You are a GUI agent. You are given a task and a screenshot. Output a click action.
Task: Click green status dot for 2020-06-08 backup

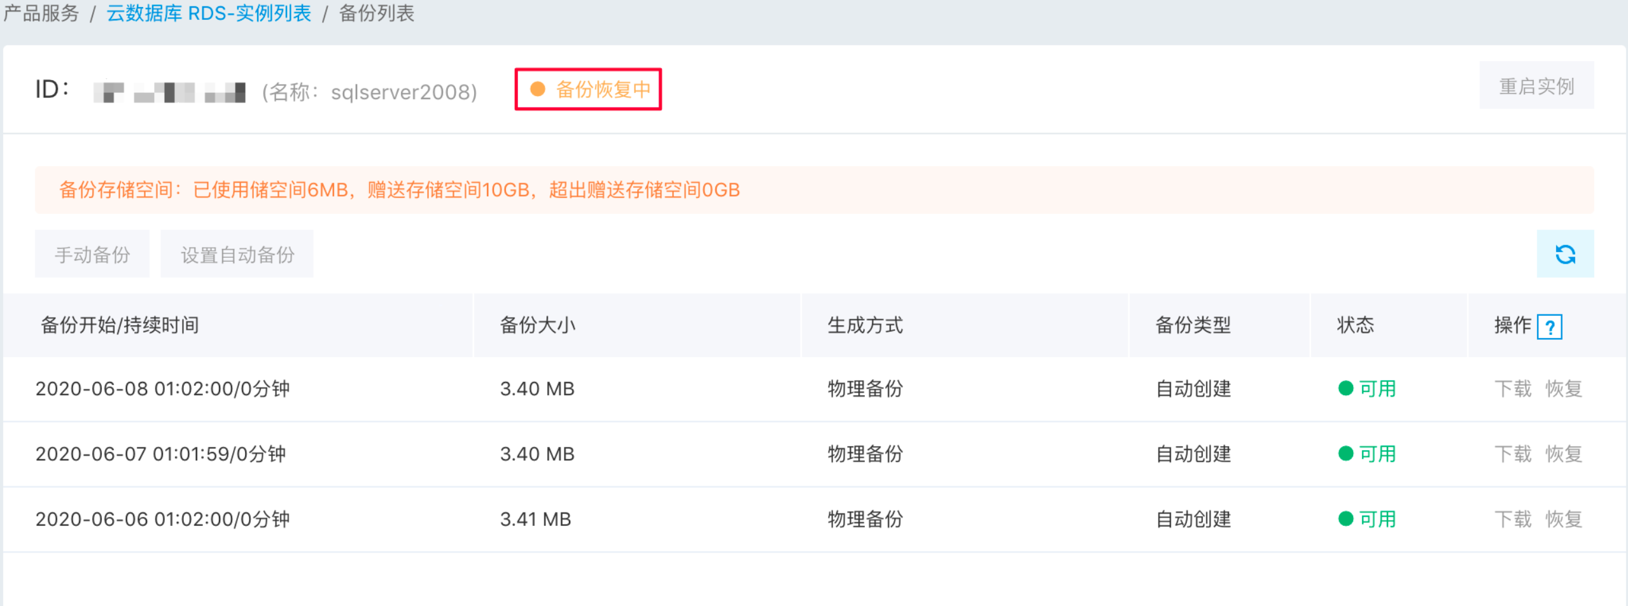point(1345,388)
